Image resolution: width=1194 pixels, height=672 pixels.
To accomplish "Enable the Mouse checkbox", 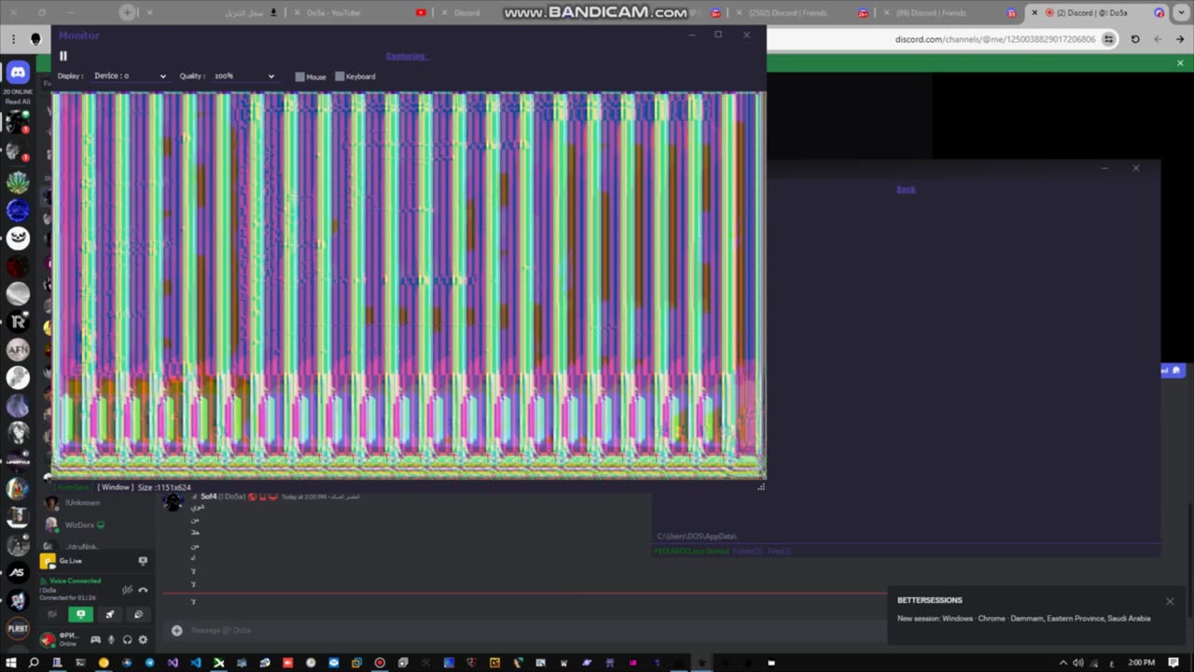I will (300, 77).
